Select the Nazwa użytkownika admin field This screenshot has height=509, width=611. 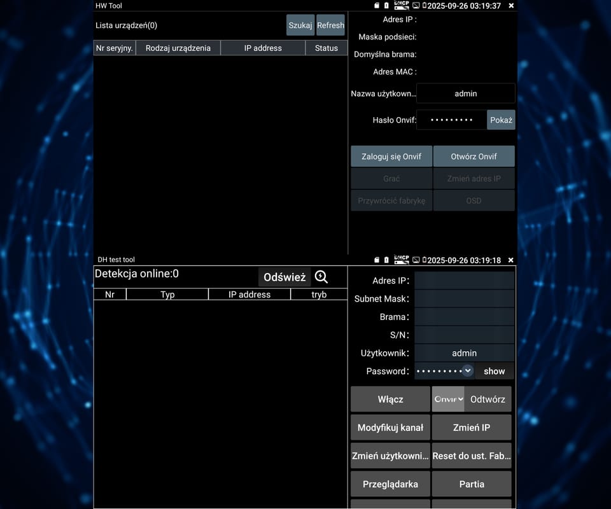tap(465, 94)
